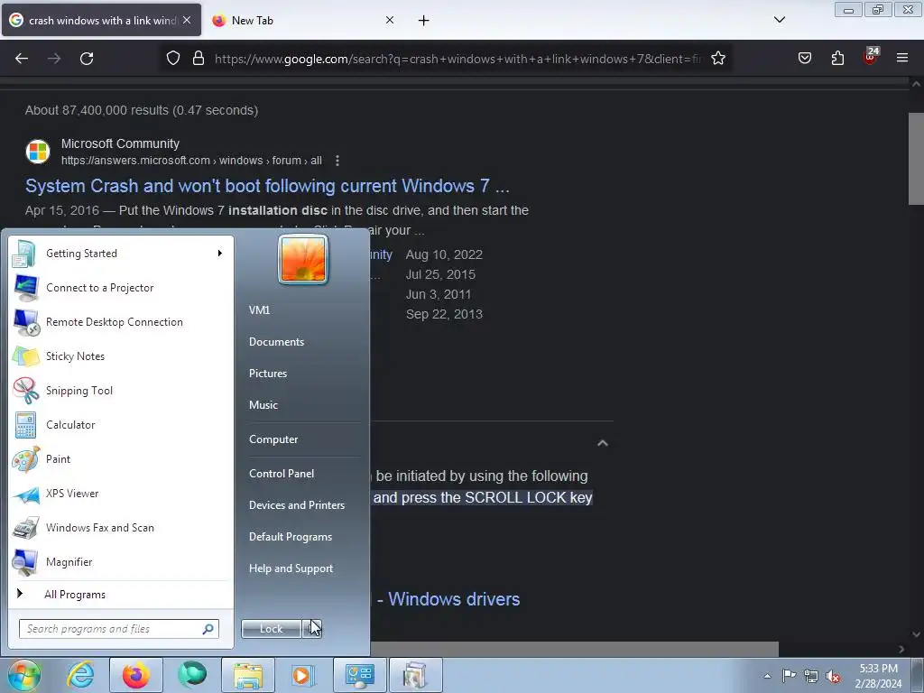This screenshot has height=693, width=924.
Task: Click the Lock button
Action: 272,629
